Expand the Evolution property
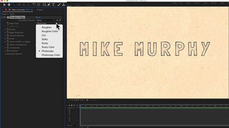Image resolution: width=229 pixels, height=128 pixels. pos(5,51)
